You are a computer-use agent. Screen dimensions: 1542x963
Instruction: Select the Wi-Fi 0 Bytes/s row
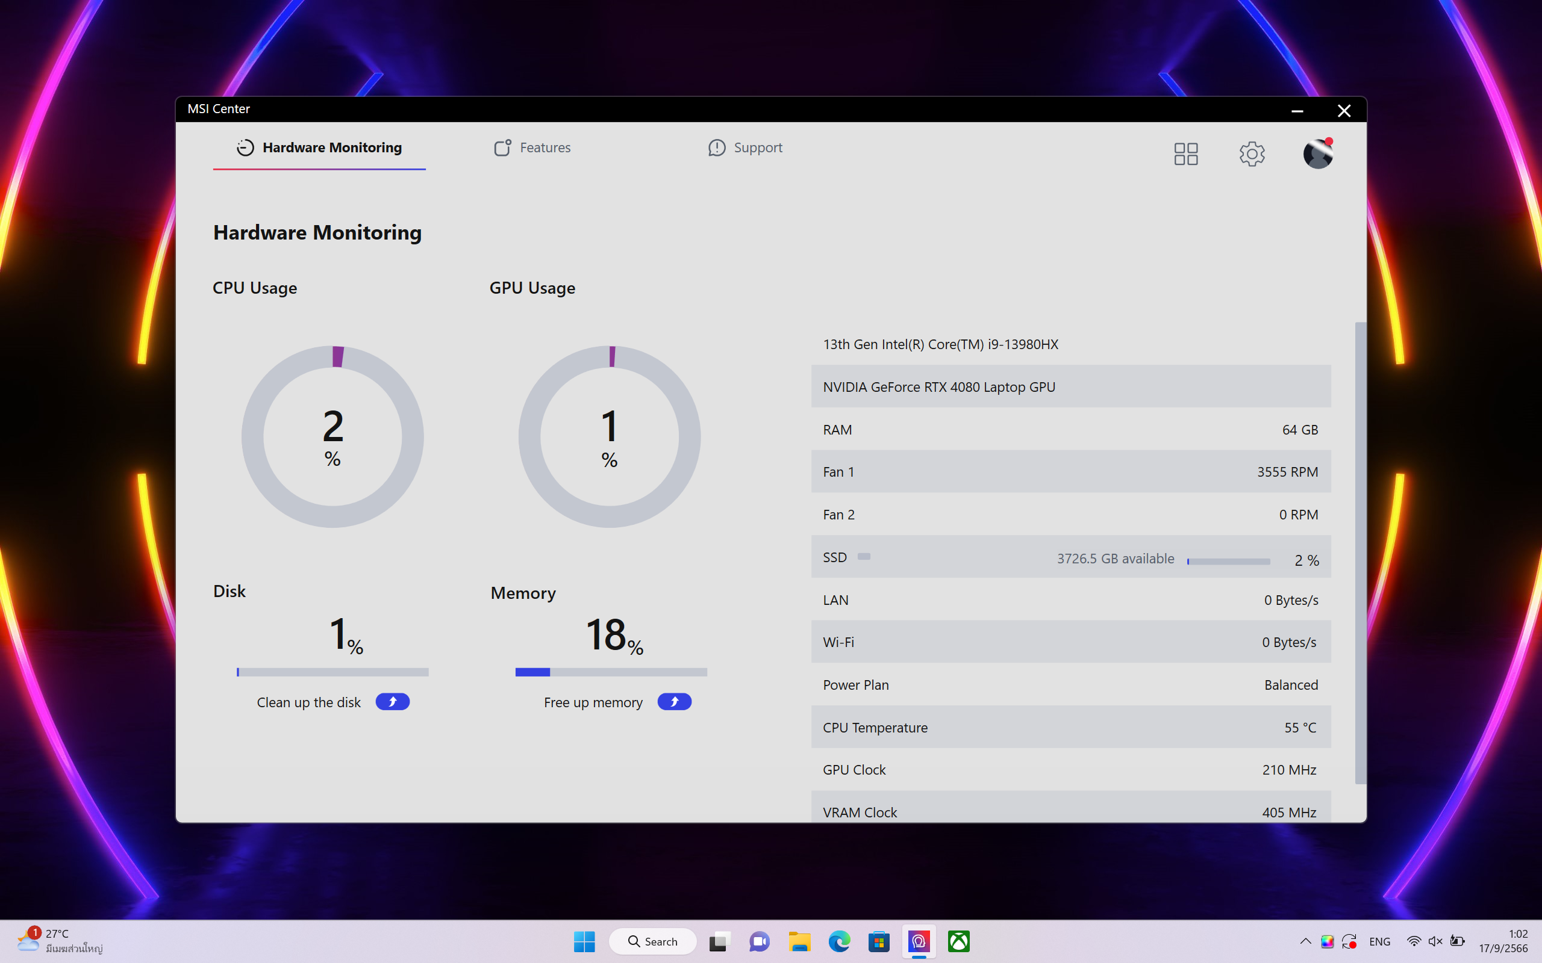coord(1071,642)
